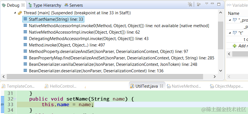Close the UtilTest.java editor tab
The height and width of the screenshot is (114, 248).
point(161,86)
